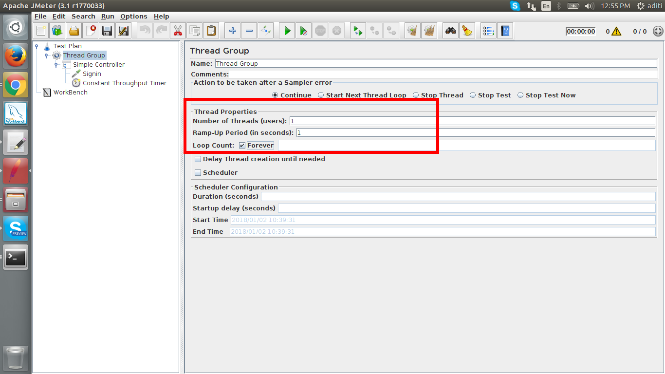Open the Search menu
The image size is (665, 374).
83,16
